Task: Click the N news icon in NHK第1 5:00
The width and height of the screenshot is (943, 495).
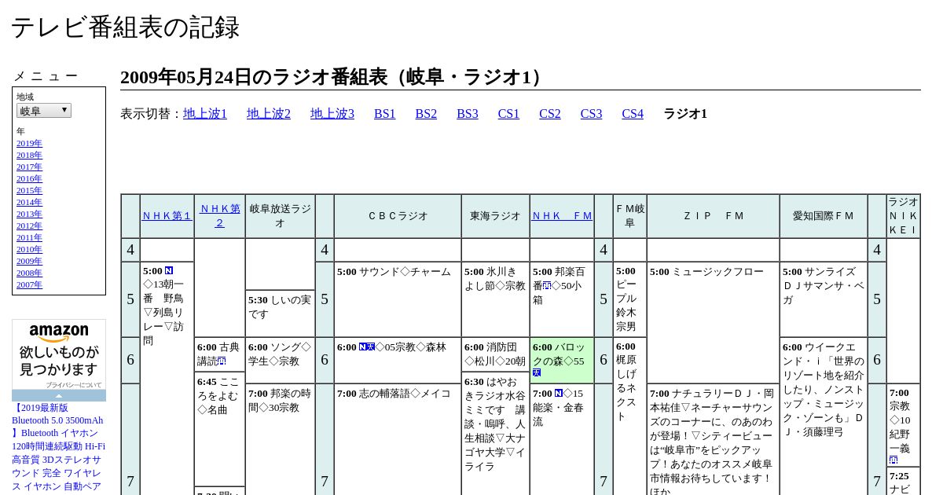Action: [169, 271]
